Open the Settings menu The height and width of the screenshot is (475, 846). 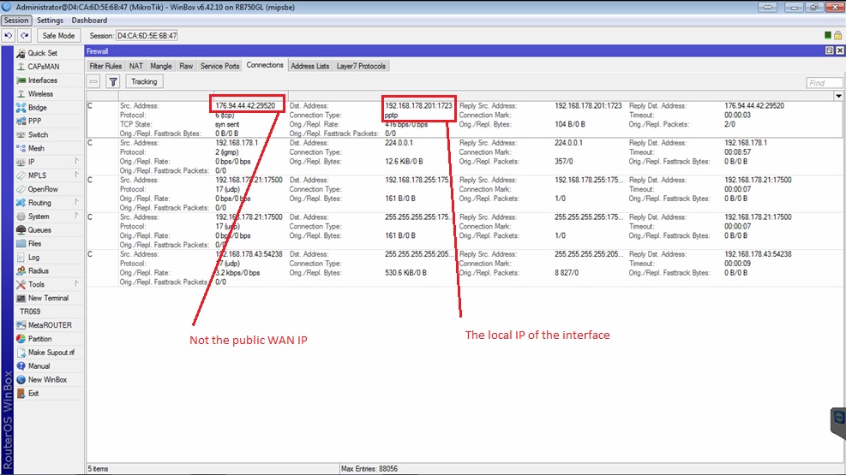(x=51, y=20)
